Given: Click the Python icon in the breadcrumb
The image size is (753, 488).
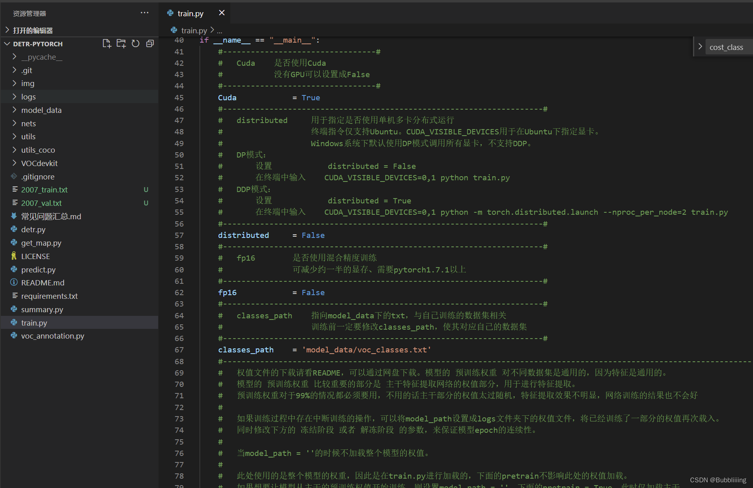Looking at the screenshot, I should point(174,30).
